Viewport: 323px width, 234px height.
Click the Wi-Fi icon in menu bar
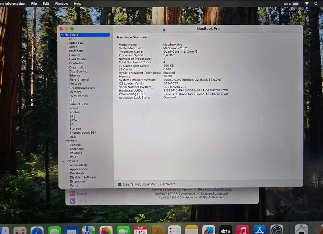click(307, 4)
